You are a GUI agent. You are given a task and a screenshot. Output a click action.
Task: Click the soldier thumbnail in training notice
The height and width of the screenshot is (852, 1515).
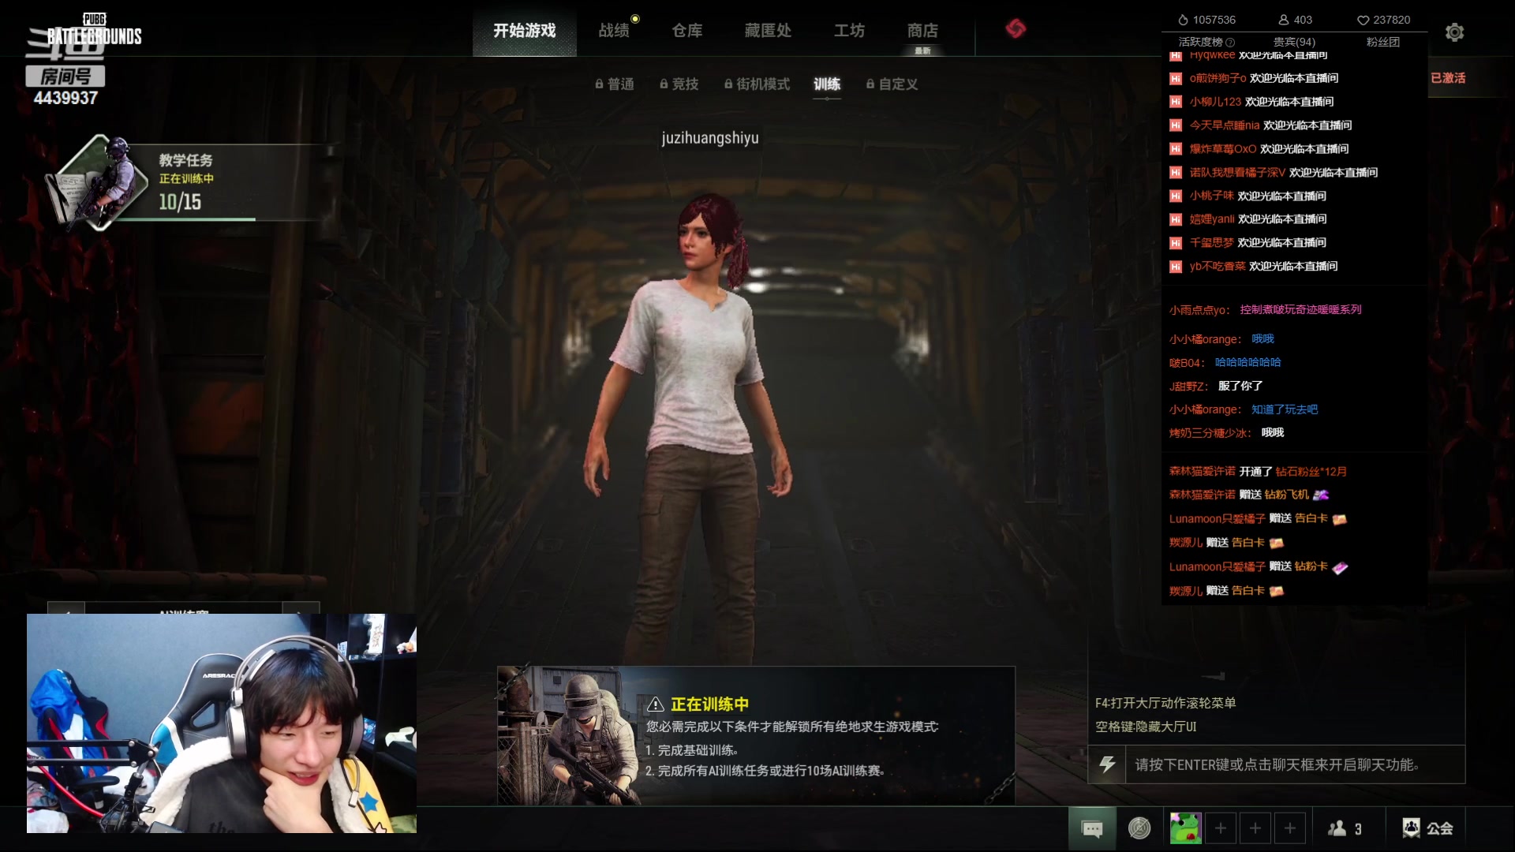pyautogui.click(x=568, y=735)
